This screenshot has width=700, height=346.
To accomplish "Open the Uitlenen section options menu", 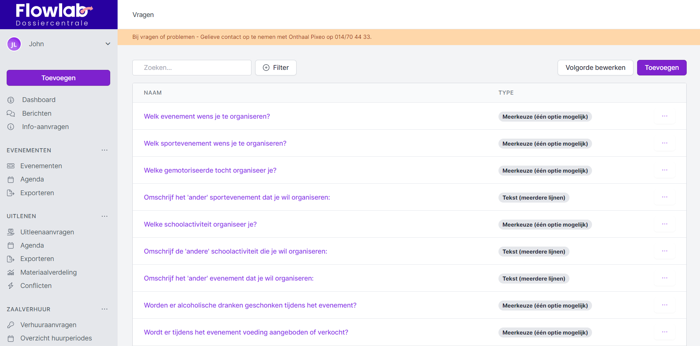I will [x=105, y=216].
